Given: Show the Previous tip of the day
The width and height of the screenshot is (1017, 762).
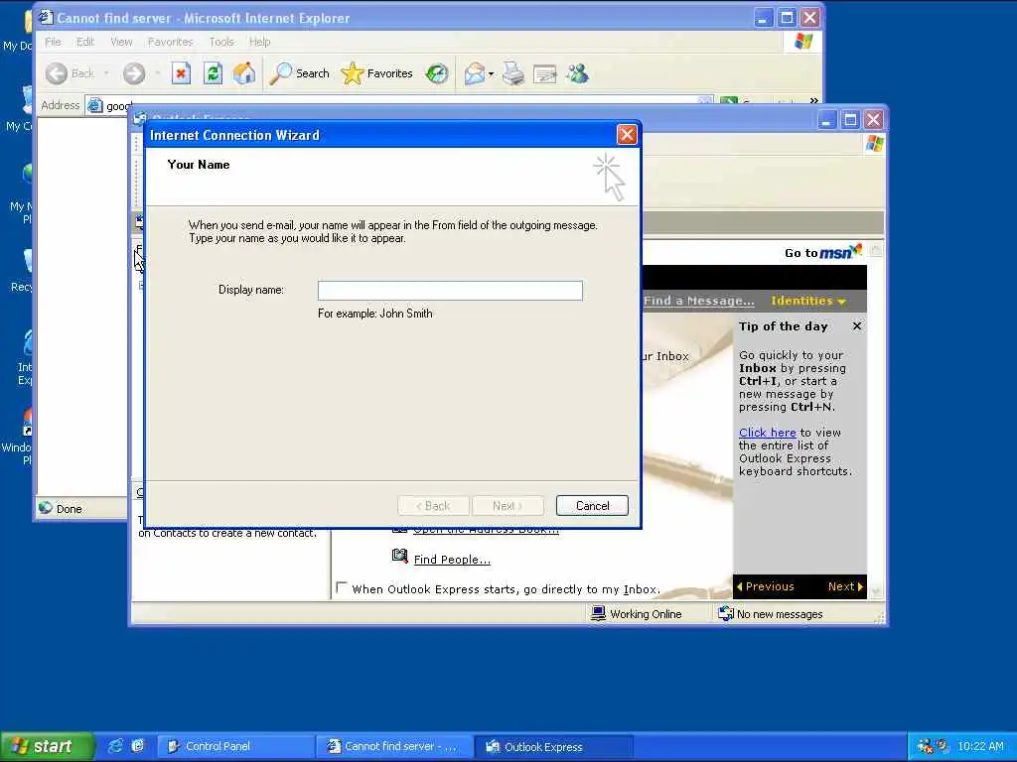Looking at the screenshot, I should coord(766,586).
